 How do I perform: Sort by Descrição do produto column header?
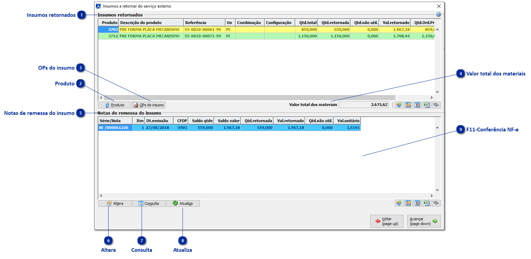pyautogui.click(x=151, y=23)
